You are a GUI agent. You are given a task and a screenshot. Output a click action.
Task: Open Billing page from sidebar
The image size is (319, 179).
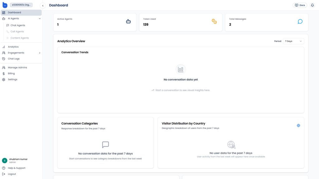point(11,74)
